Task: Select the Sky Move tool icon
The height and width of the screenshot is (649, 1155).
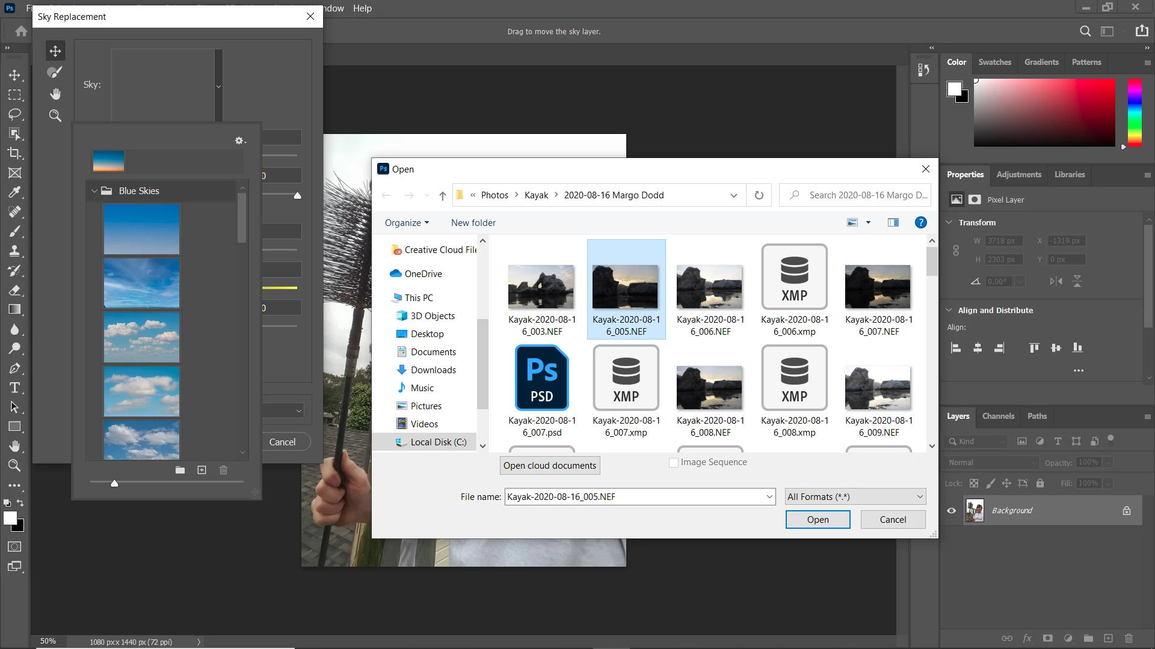Action: pos(55,51)
